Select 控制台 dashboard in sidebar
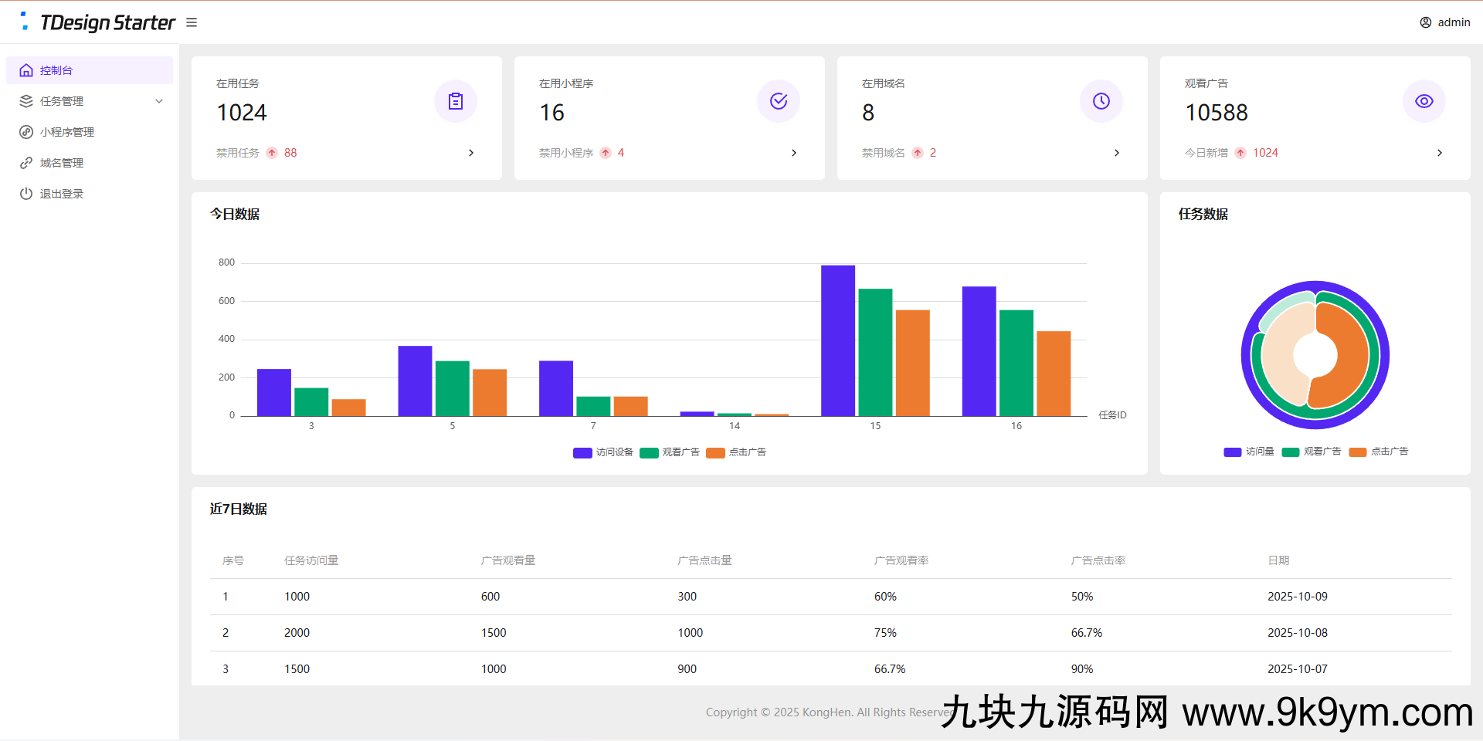This screenshot has width=1483, height=741. coord(56,70)
